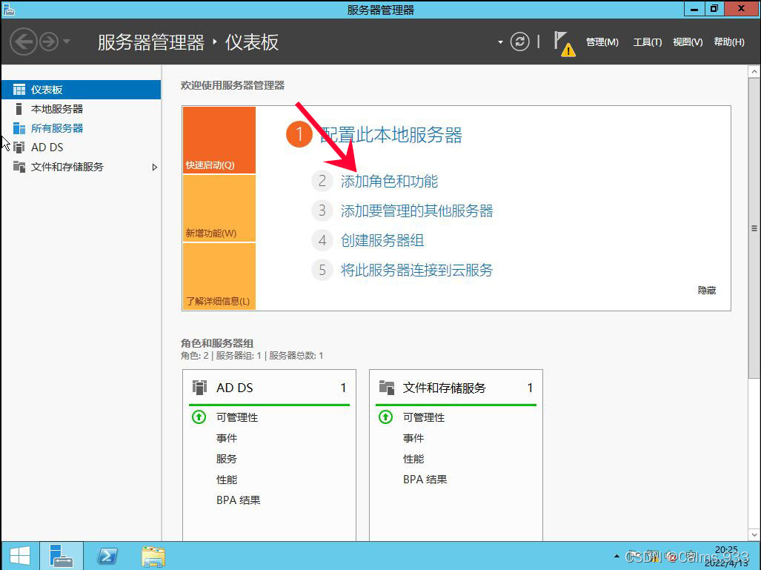Click the forward navigation arrow
Screen dimensions: 761x570
click(48, 42)
